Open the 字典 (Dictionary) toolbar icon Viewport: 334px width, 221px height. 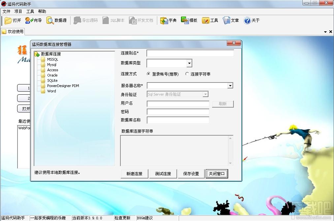pos(164,20)
